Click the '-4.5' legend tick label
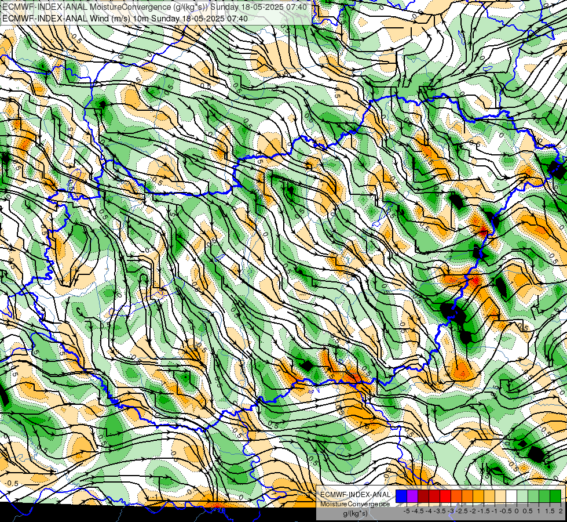Viewport: 567px width, 522px height. (x=418, y=511)
